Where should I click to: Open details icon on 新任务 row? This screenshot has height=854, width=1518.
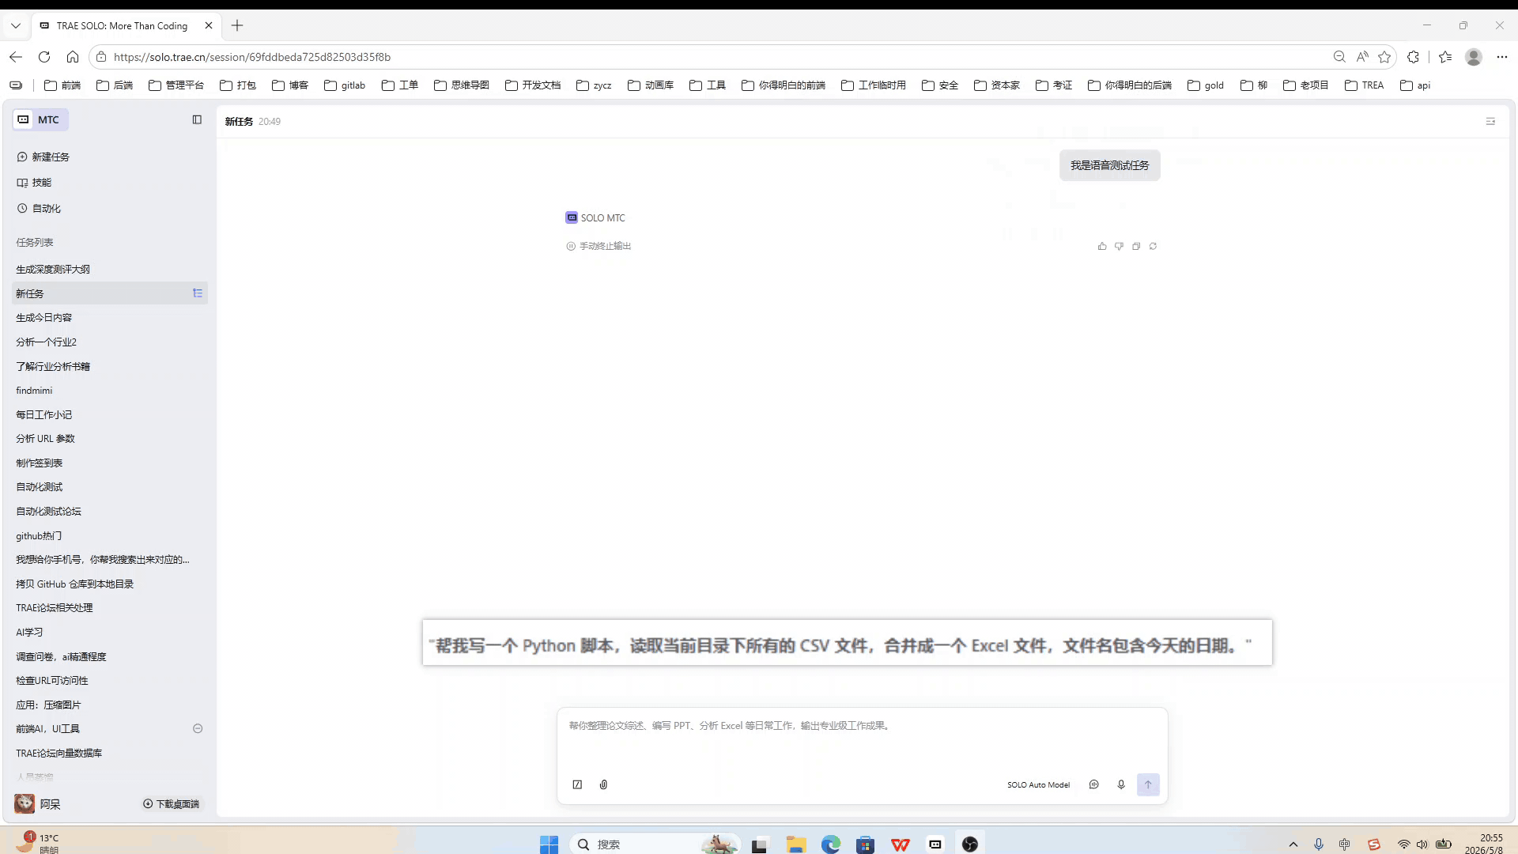tap(198, 293)
